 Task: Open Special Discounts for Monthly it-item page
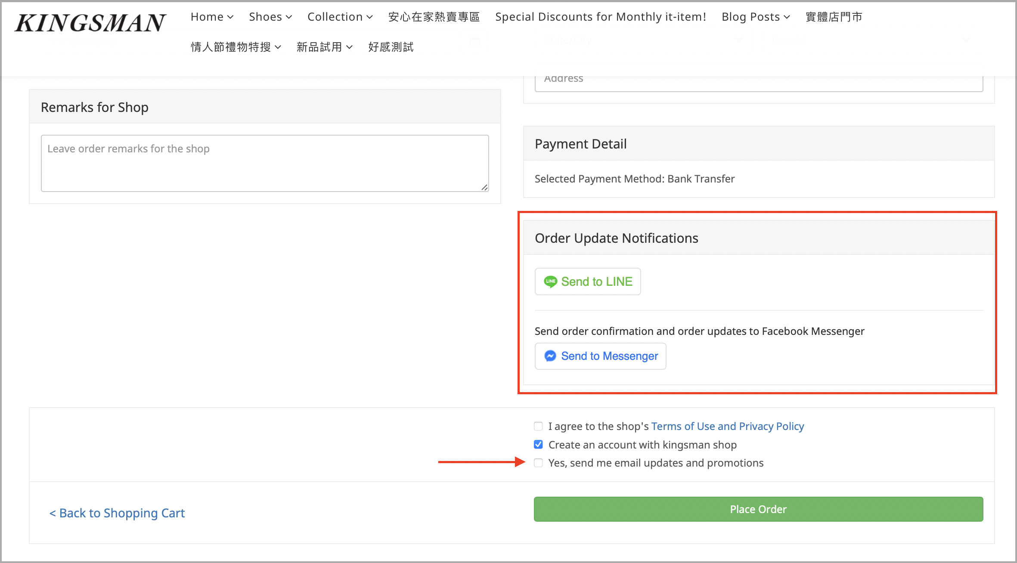(x=601, y=17)
